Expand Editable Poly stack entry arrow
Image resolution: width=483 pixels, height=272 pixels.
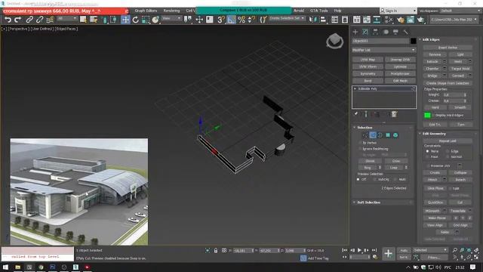355,88
